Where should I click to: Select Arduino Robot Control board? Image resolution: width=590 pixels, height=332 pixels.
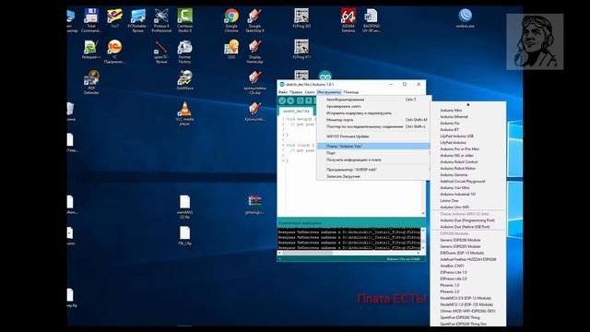point(468,162)
